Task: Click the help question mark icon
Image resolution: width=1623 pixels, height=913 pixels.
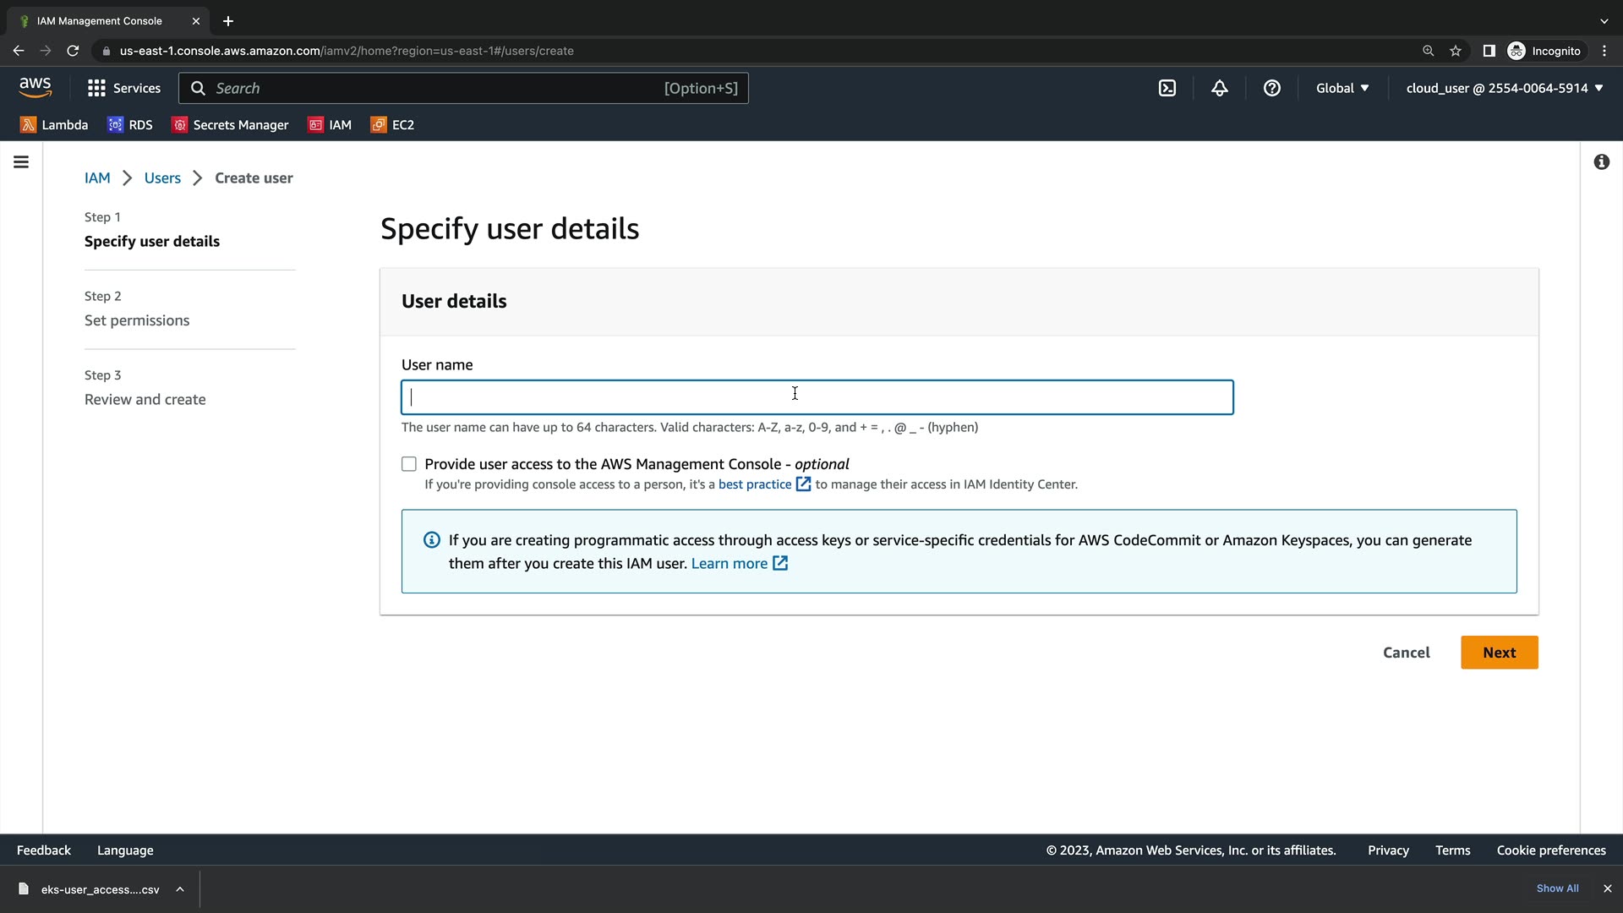Action: (x=1271, y=88)
